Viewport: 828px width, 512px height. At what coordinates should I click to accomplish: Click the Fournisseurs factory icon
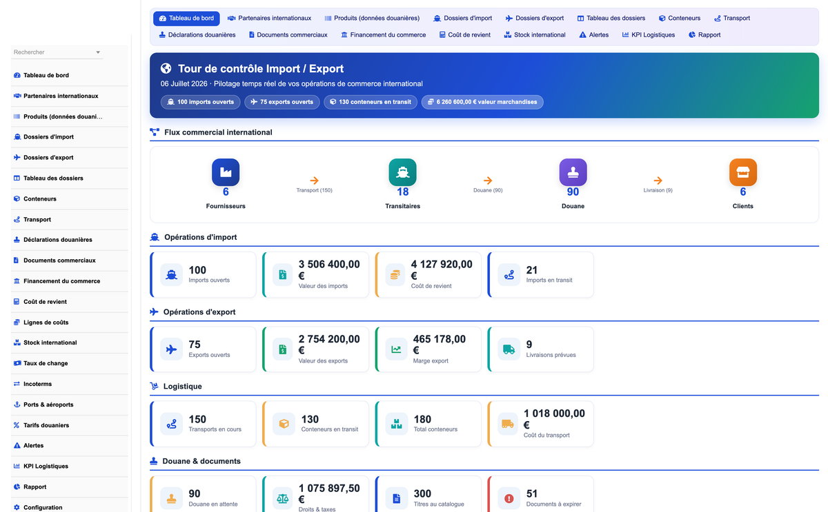coord(226,172)
